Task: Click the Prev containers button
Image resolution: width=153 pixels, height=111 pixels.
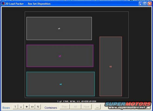Action: [65, 107]
